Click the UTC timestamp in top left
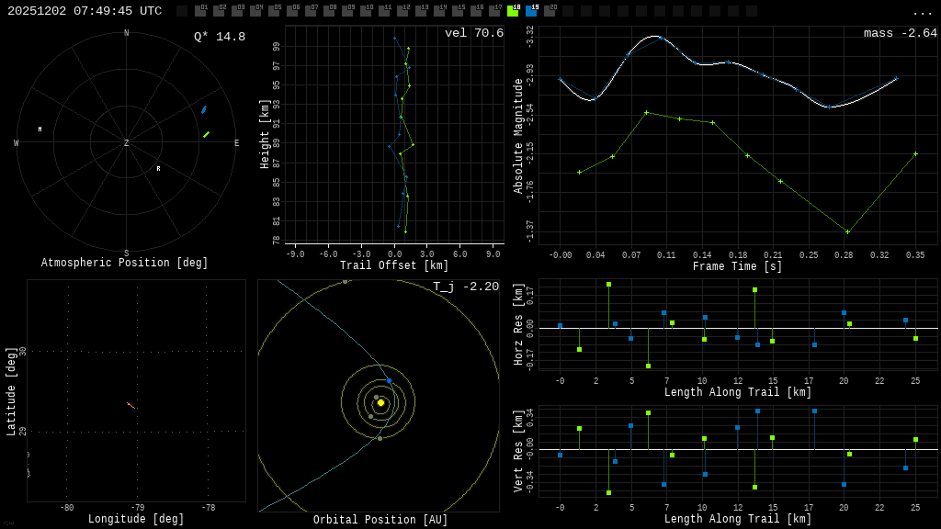This screenshot has height=529, width=941. 85,11
